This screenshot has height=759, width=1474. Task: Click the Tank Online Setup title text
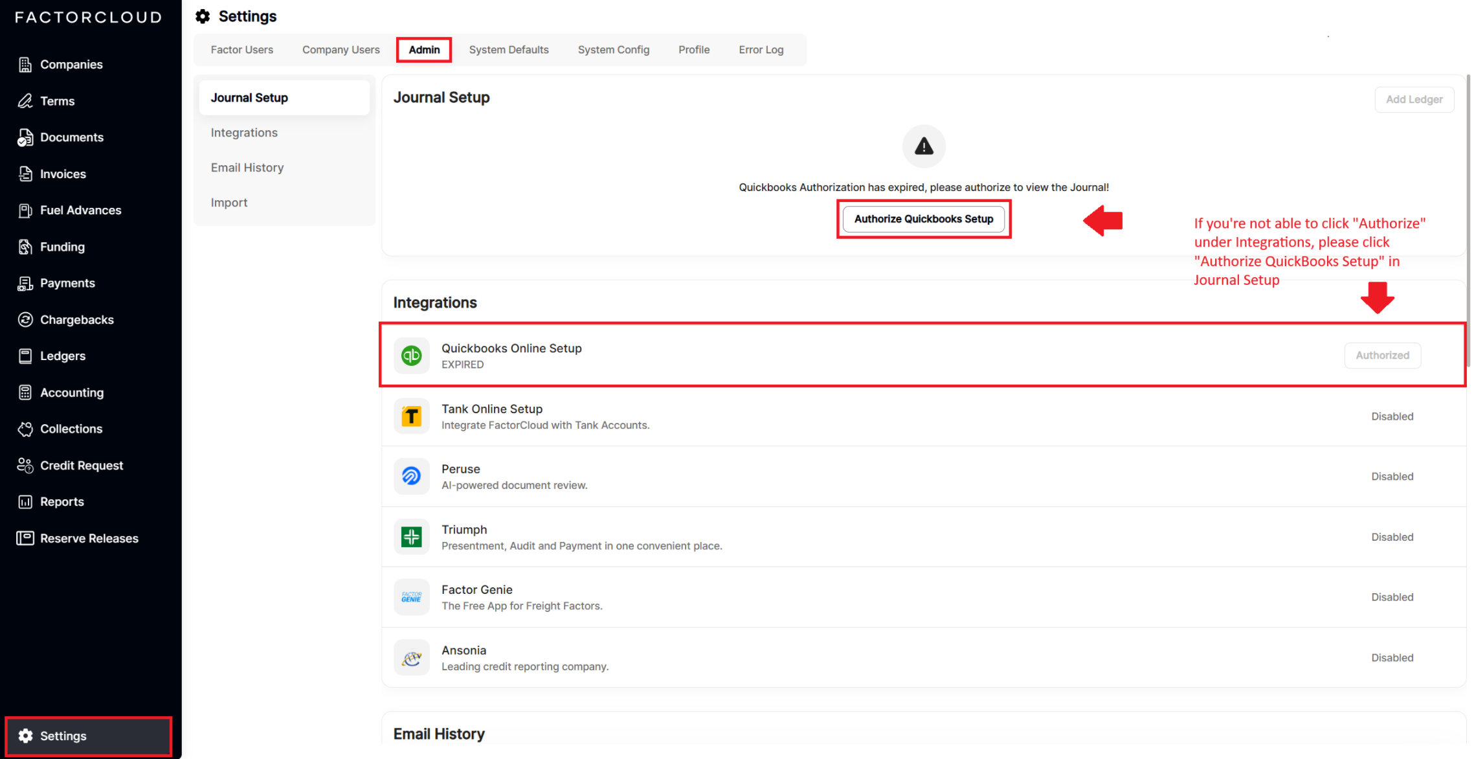pos(492,409)
